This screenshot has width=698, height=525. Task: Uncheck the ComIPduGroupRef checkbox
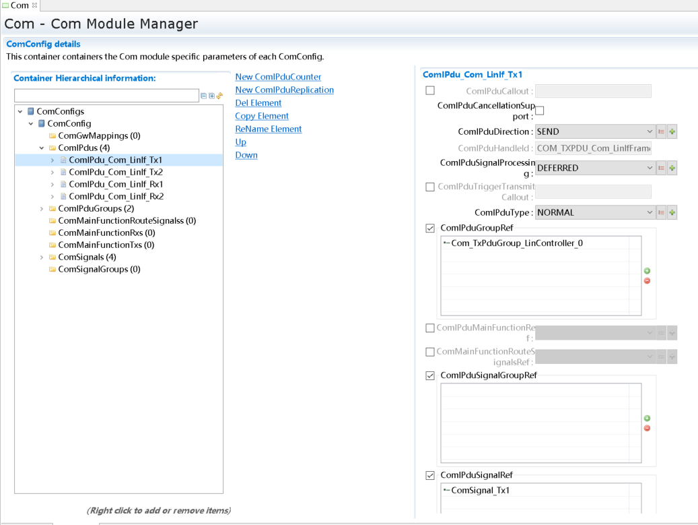[430, 228]
